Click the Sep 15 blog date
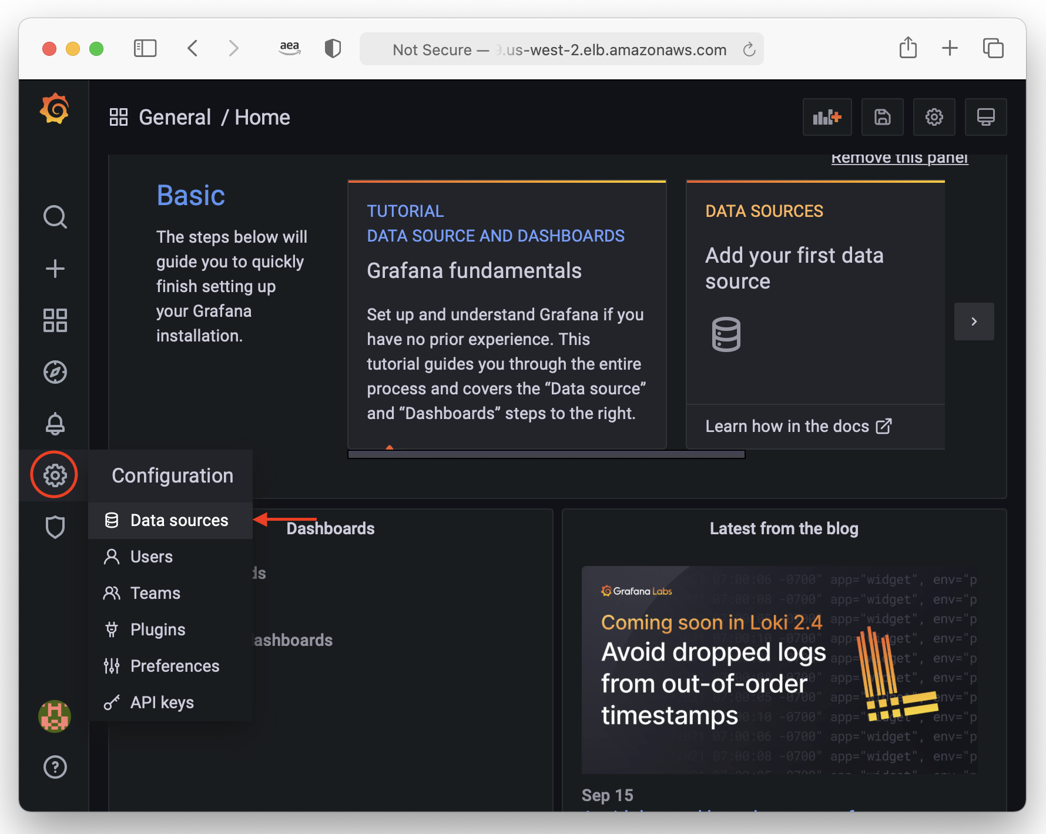The width and height of the screenshot is (1046, 834). click(608, 795)
